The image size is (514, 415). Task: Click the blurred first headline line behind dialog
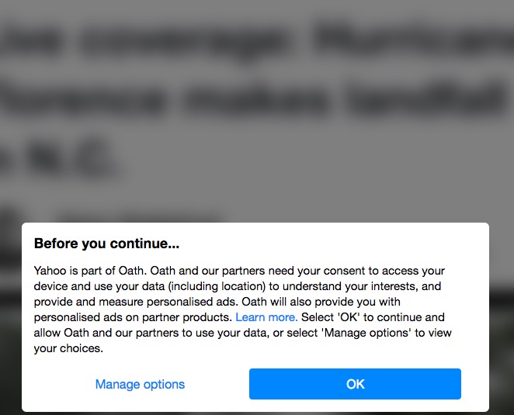[257, 41]
